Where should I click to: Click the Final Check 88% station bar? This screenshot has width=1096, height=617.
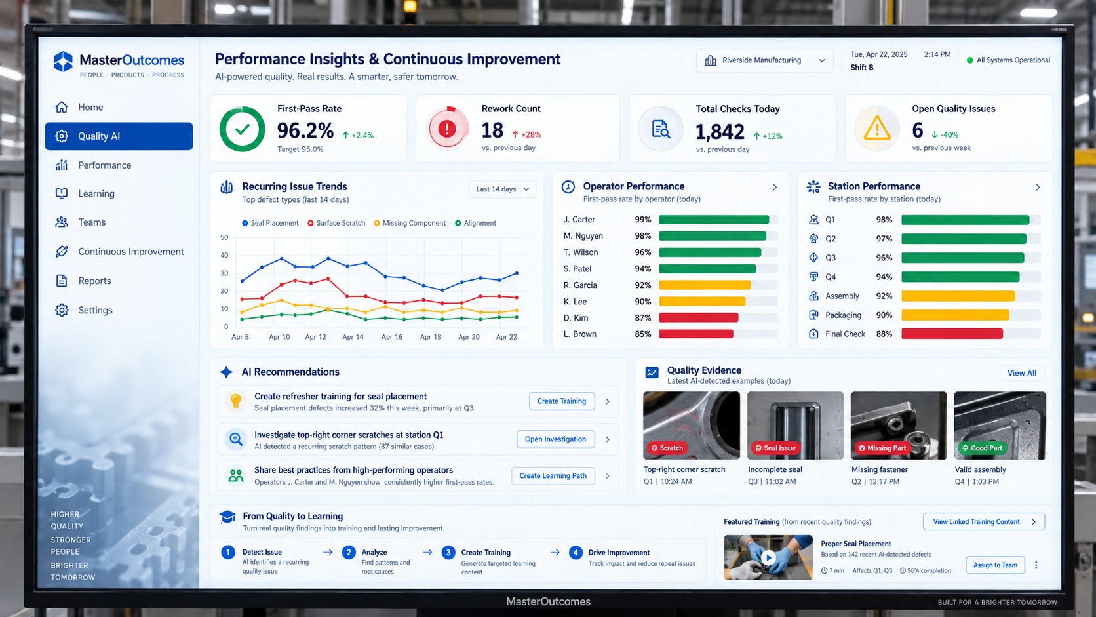coord(952,334)
